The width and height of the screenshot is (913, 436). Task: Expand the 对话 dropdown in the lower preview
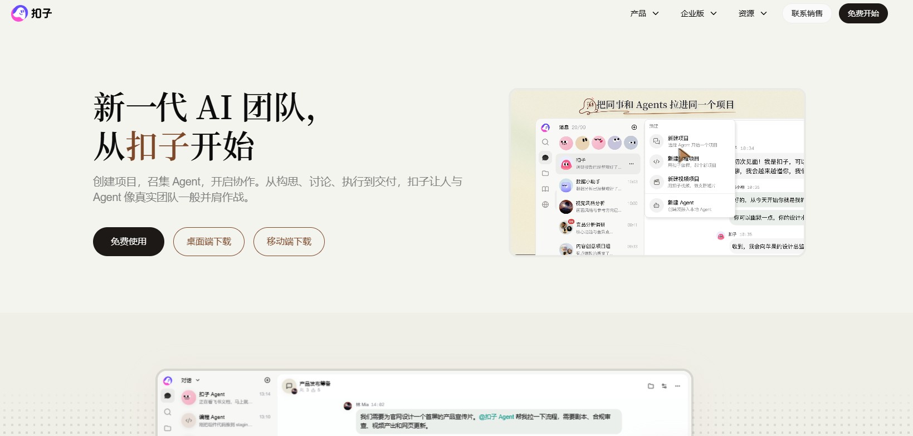[191, 380]
